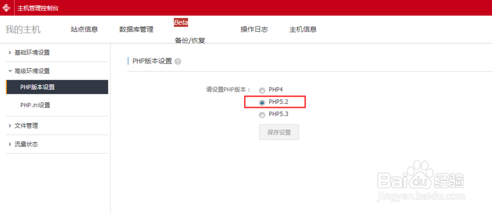
Task: Open 站点信息 tab
Action: coord(84,30)
